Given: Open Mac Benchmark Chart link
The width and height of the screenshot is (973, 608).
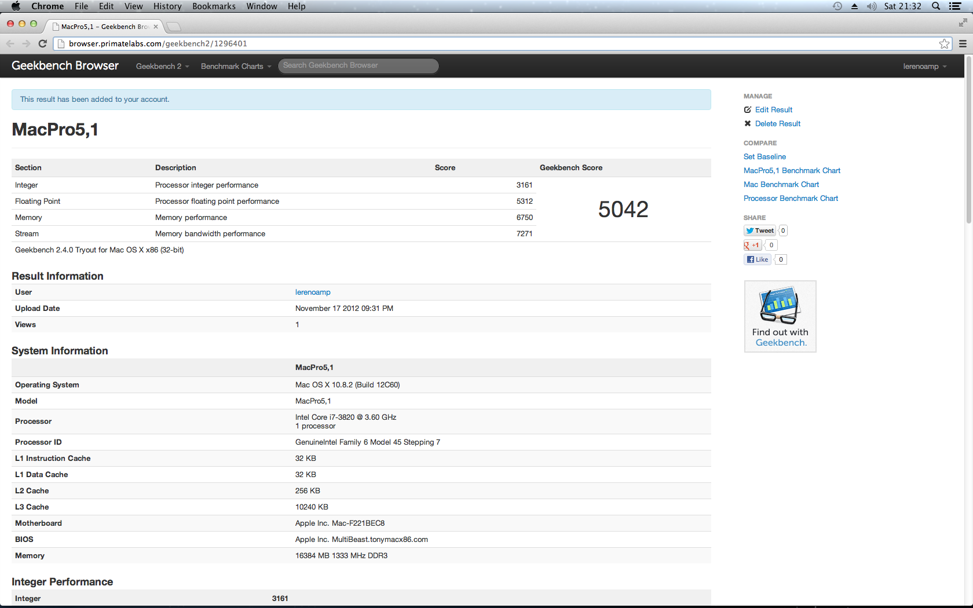Looking at the screenshot, I should click(x=781, y=184).
